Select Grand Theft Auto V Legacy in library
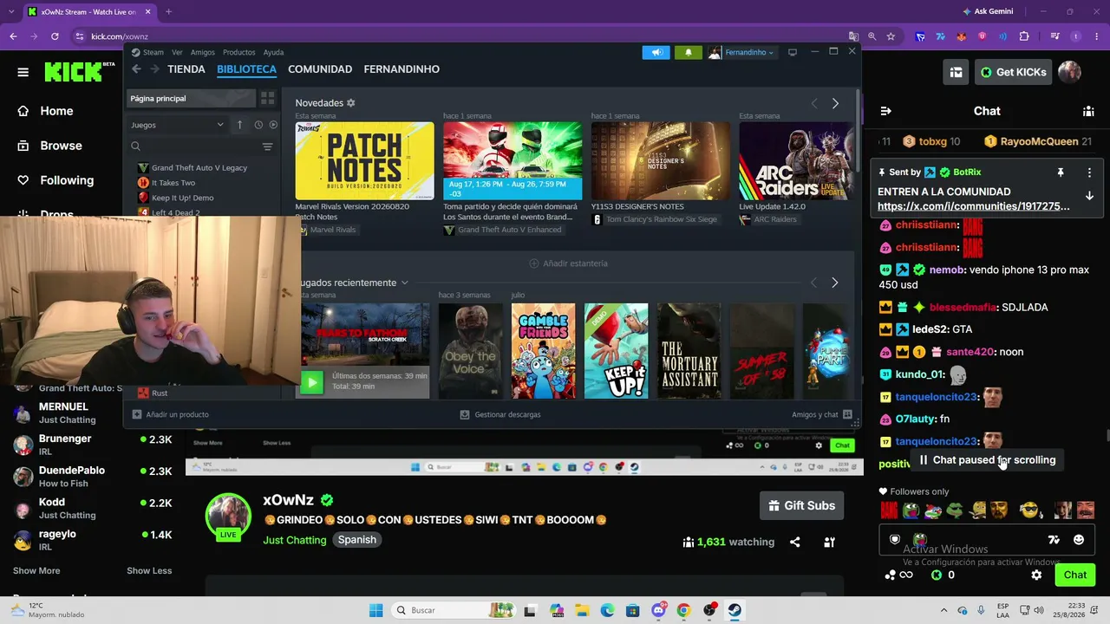Screen dimensions: 1110x624 199,168
